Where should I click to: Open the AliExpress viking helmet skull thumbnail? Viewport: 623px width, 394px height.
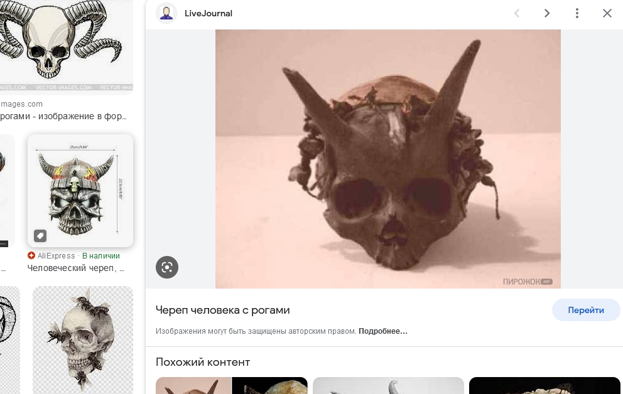click(x=80, y=191)
